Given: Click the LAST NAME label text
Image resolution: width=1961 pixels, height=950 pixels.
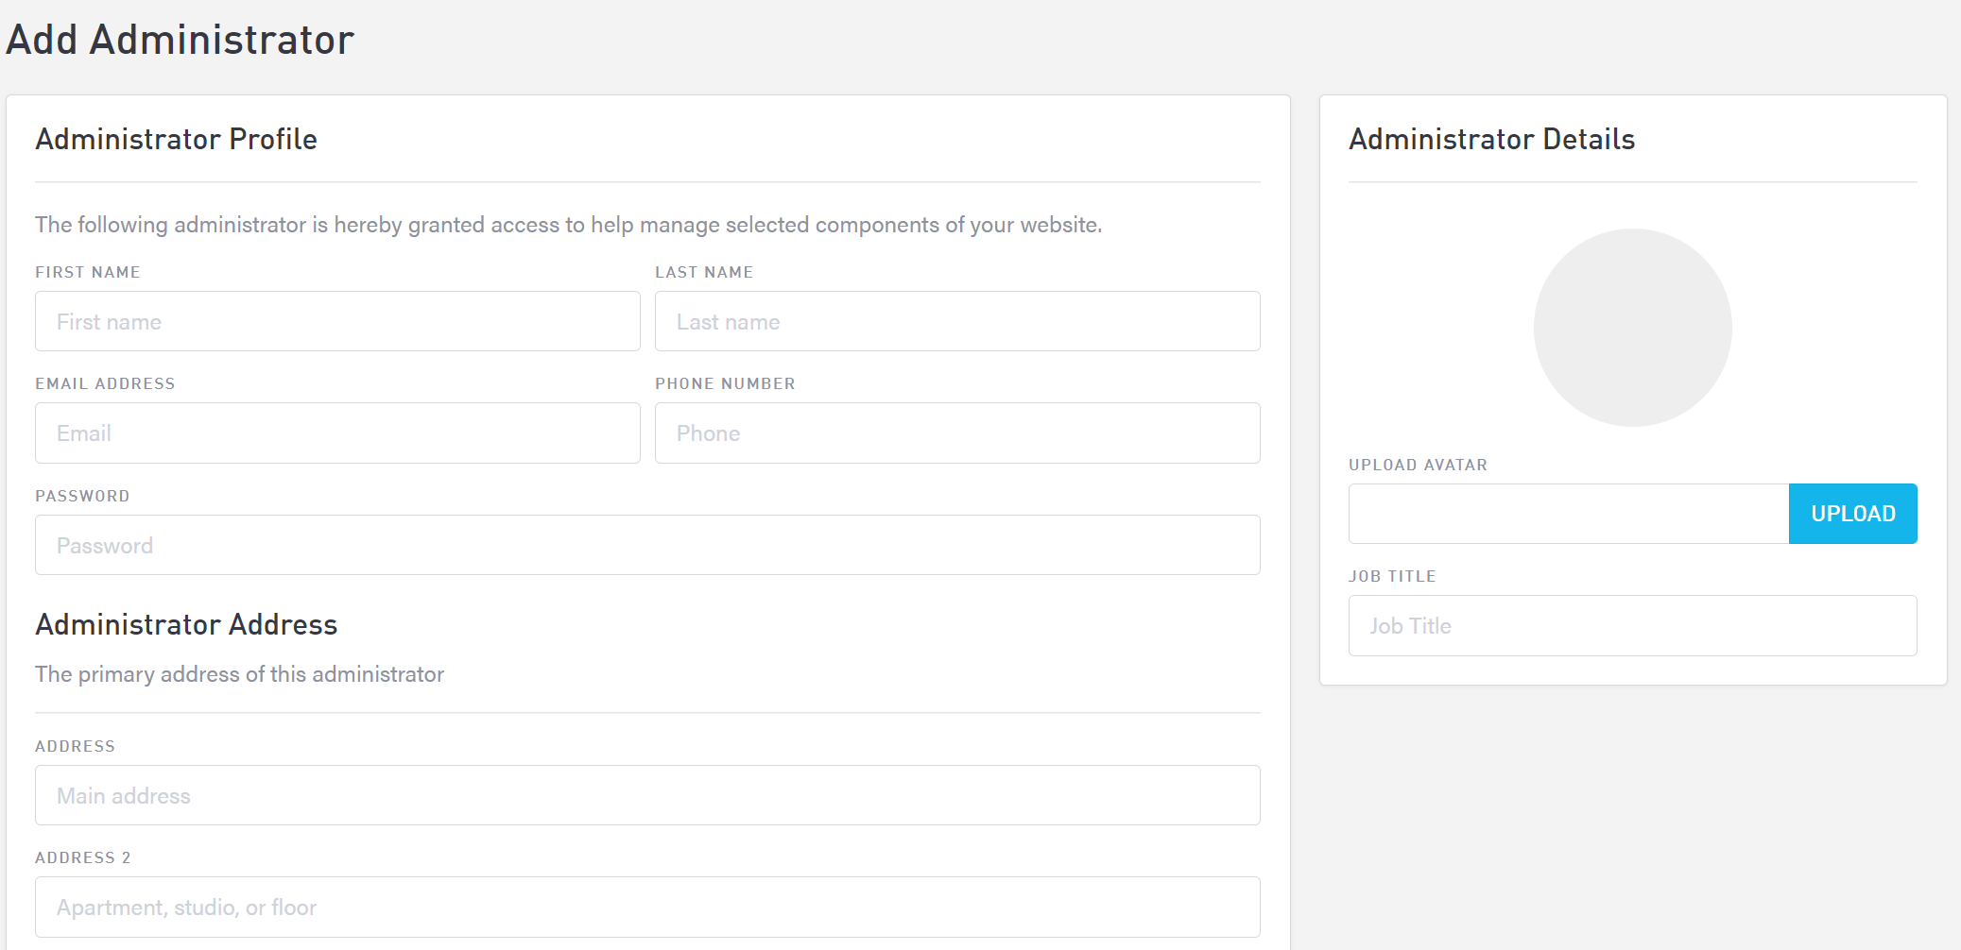Looking at the screenshot, I should click(x=704, y=272).
